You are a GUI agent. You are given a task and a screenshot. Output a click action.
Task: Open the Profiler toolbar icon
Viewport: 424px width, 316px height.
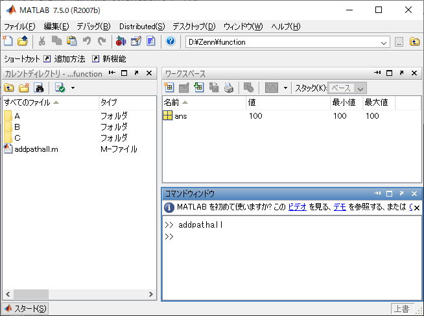(x=151, y=41)
